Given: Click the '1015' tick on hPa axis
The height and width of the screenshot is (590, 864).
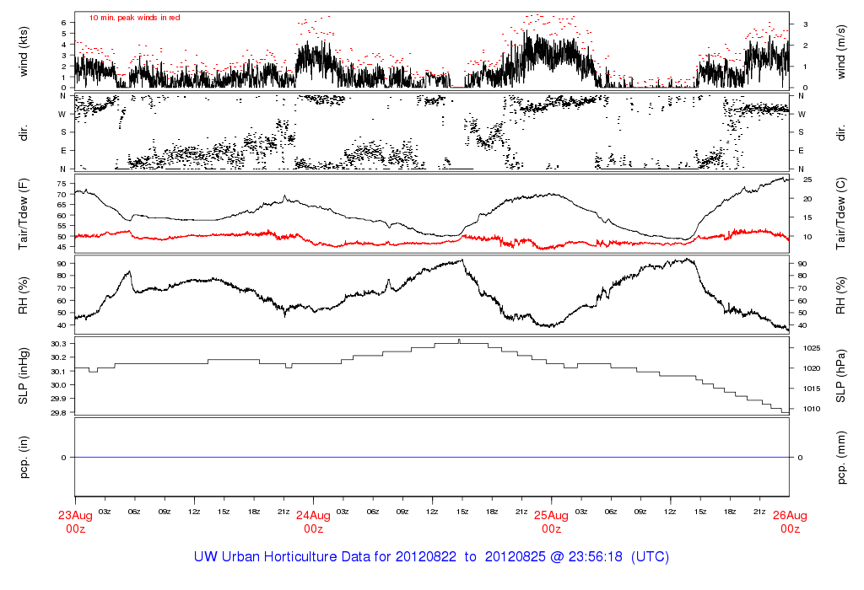Looking at the screenshot, I should point(812,389).
